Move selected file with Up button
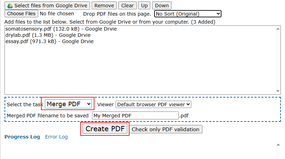 [144, 6]
